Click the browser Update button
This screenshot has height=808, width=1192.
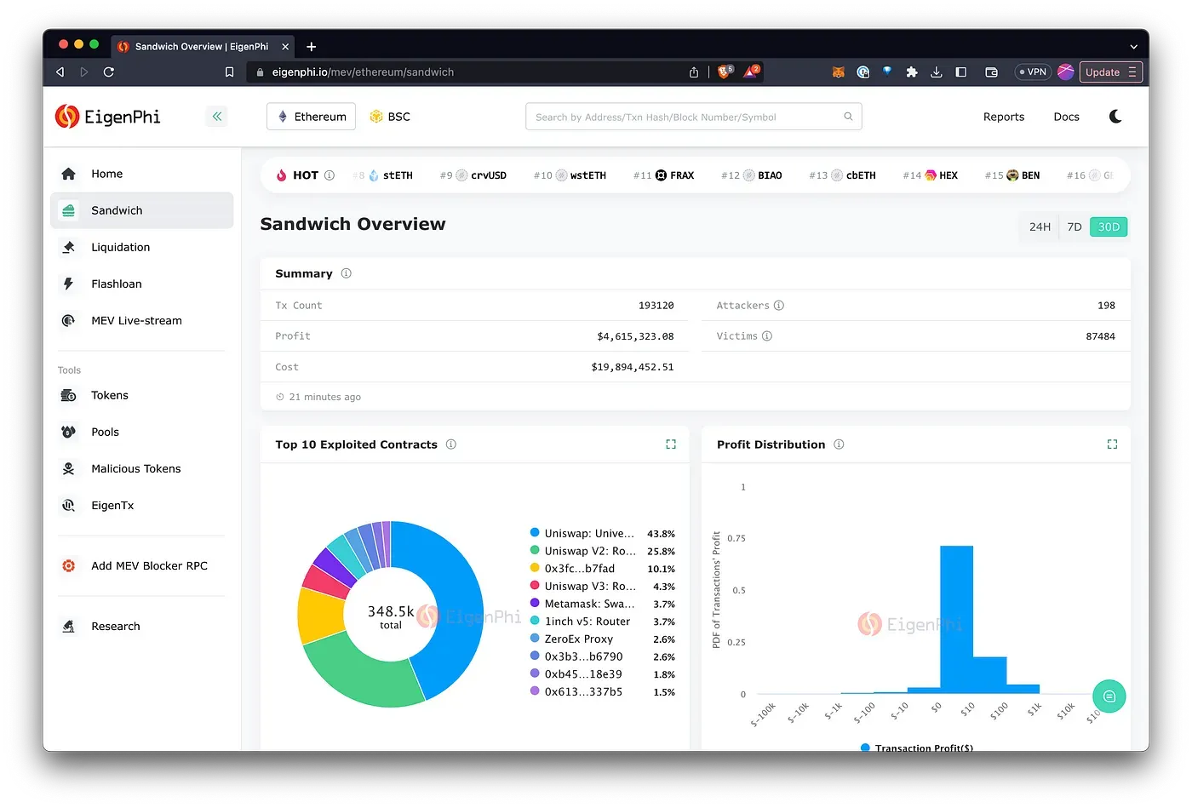(x=1111, y=72)
